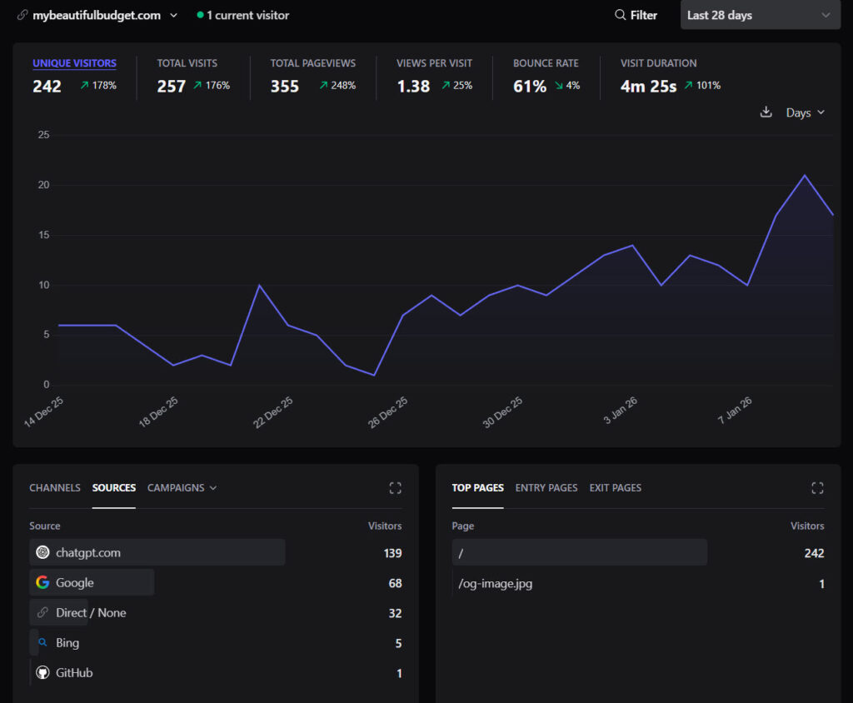Select the GitHub source icon
The height and width of the screenshot is (703, 853).
tap(42, 672)
